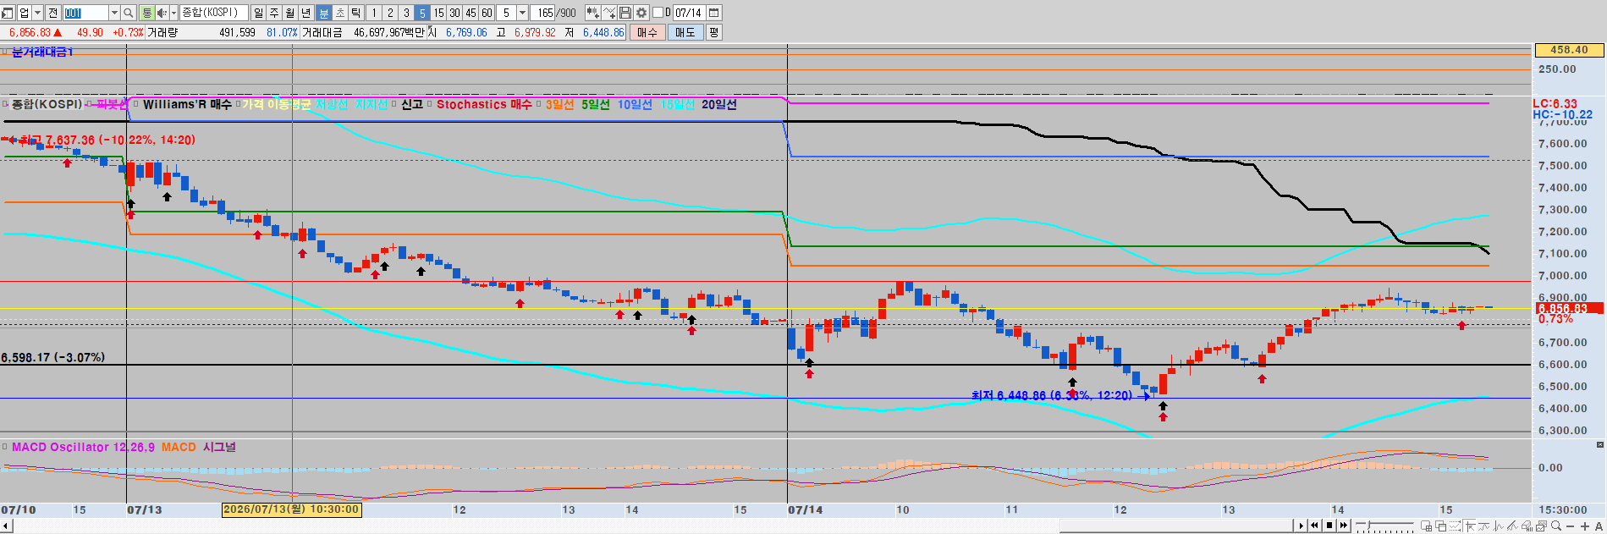Click the zoom-out minus icon at bottom right
The image size is (1607, 534).
coord(1571,526)
